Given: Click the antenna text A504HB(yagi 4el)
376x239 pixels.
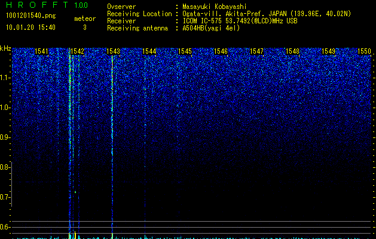Looking at the screenshot, I should coord(211,28).
